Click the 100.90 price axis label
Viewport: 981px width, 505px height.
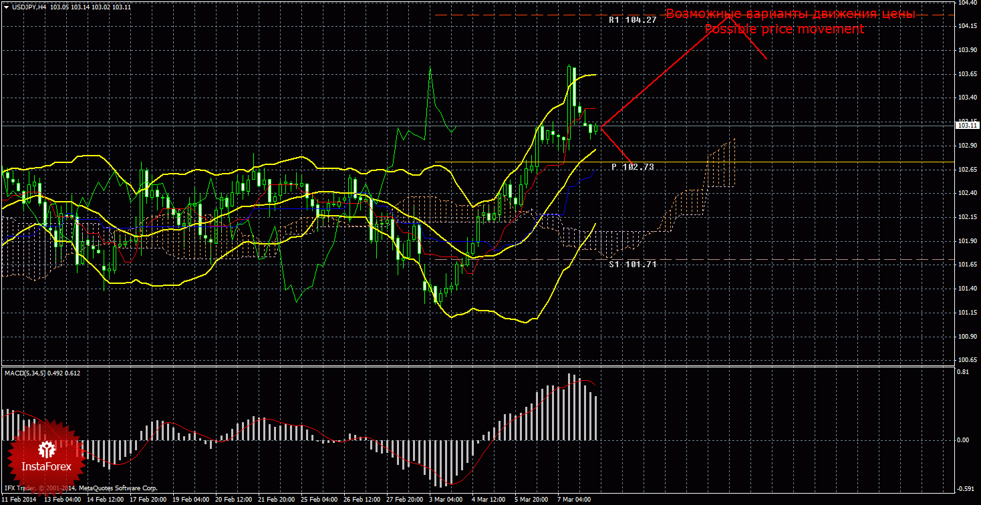click(x=968, y=336)
